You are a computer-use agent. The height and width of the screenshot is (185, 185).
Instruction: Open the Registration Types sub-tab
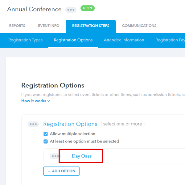click(x=25, y=40)
